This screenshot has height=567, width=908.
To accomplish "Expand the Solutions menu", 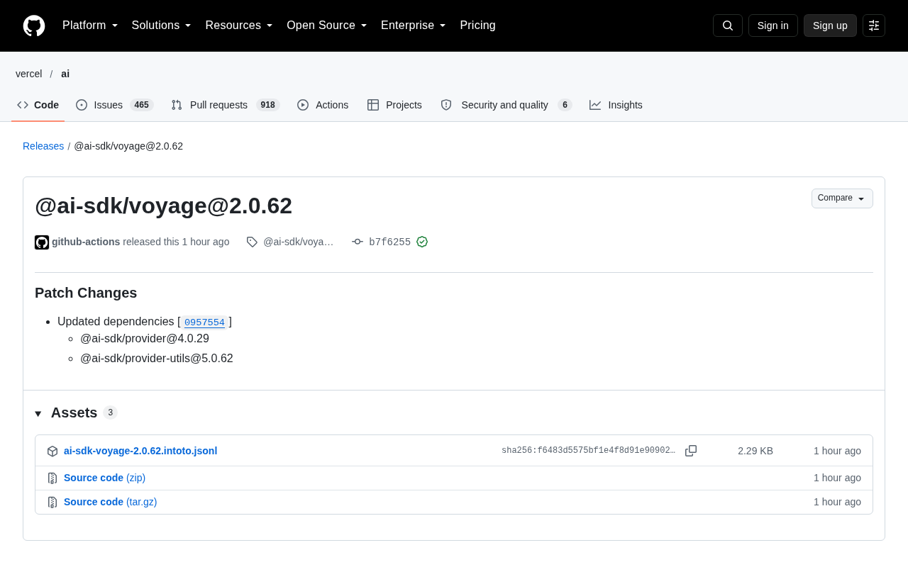I will pyautogui.click(x=162, y=26).
